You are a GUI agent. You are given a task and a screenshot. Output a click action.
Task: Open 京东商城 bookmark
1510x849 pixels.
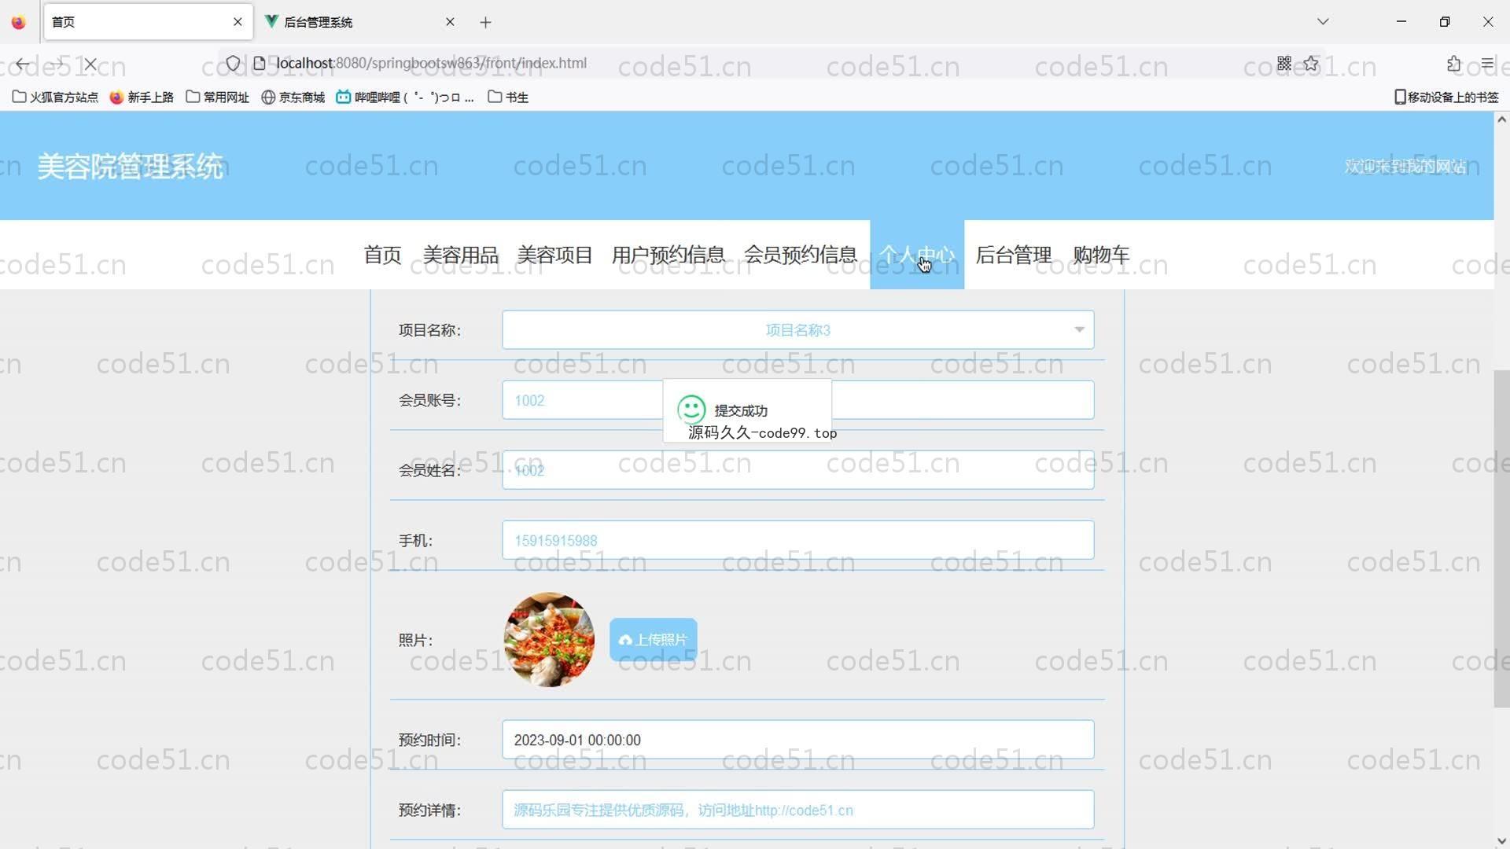click(x=293, y=97)
